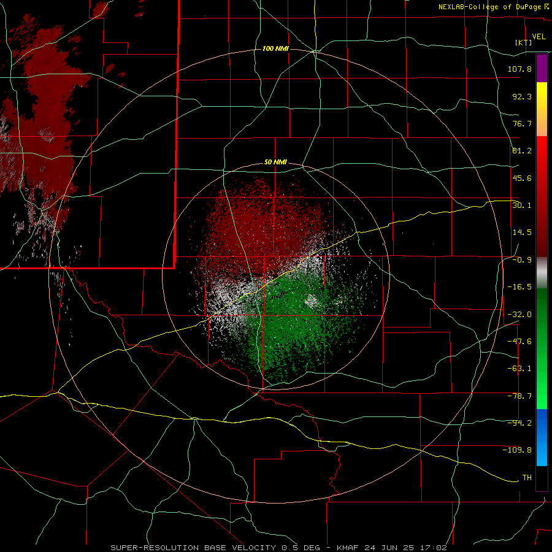The height and width of the screenshot is (552, 552).
Task: Click the 50 NMI range ring label
Action: (x=275, y=162)
